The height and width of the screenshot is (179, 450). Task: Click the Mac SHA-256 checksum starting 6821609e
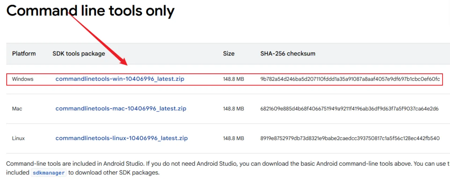349,109
